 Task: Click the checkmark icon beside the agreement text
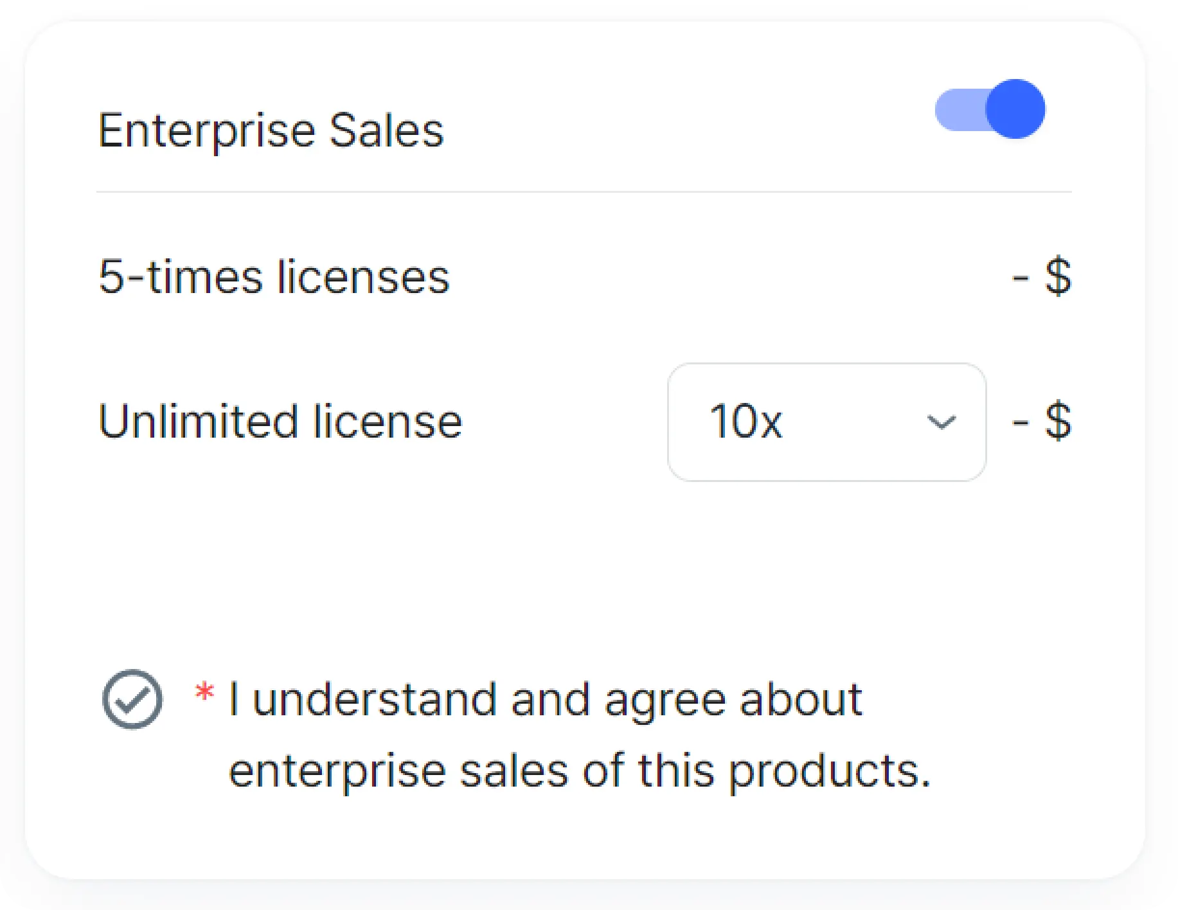(x=132, y=699)
